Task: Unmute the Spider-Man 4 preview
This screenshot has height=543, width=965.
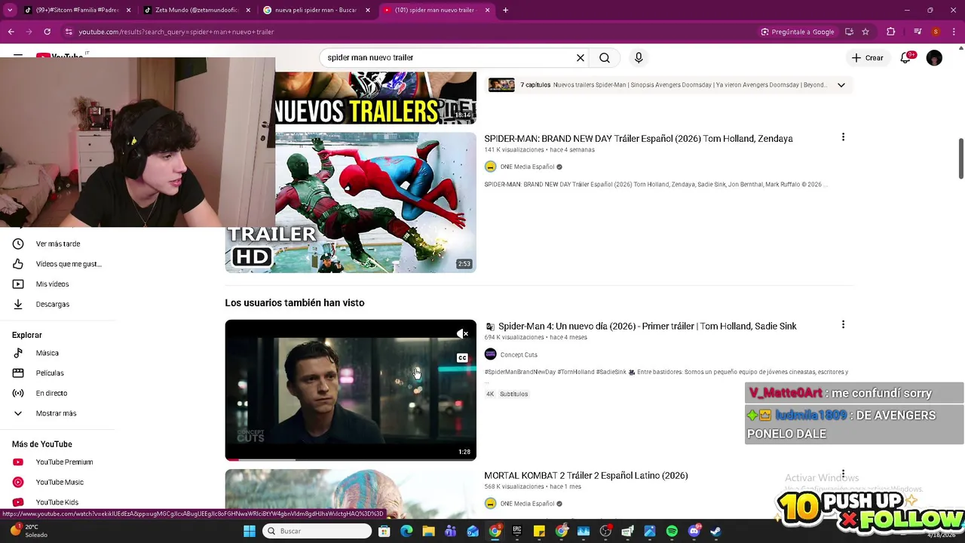Action: (462, 333)
